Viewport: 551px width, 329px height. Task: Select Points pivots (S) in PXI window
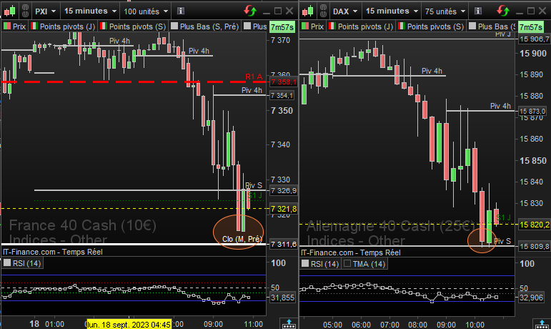[x=133, y=26]
